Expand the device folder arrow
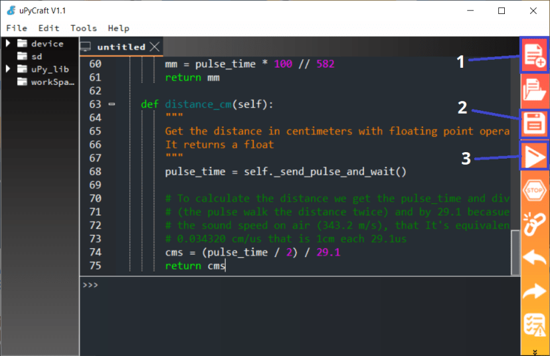 coord(8,43)
